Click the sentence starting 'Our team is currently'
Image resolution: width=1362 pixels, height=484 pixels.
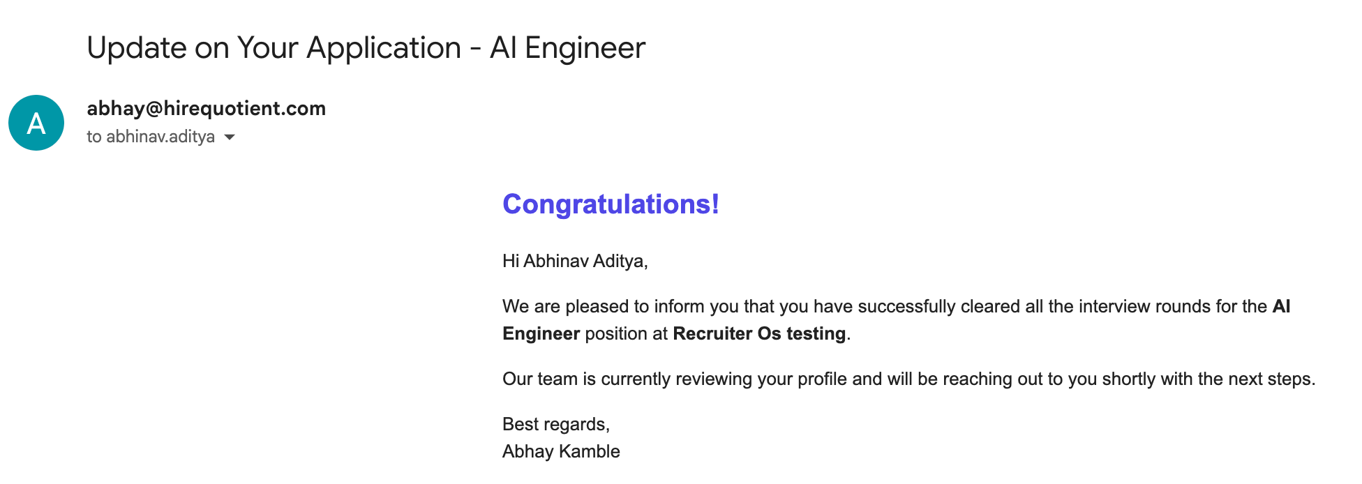[908, 379]
